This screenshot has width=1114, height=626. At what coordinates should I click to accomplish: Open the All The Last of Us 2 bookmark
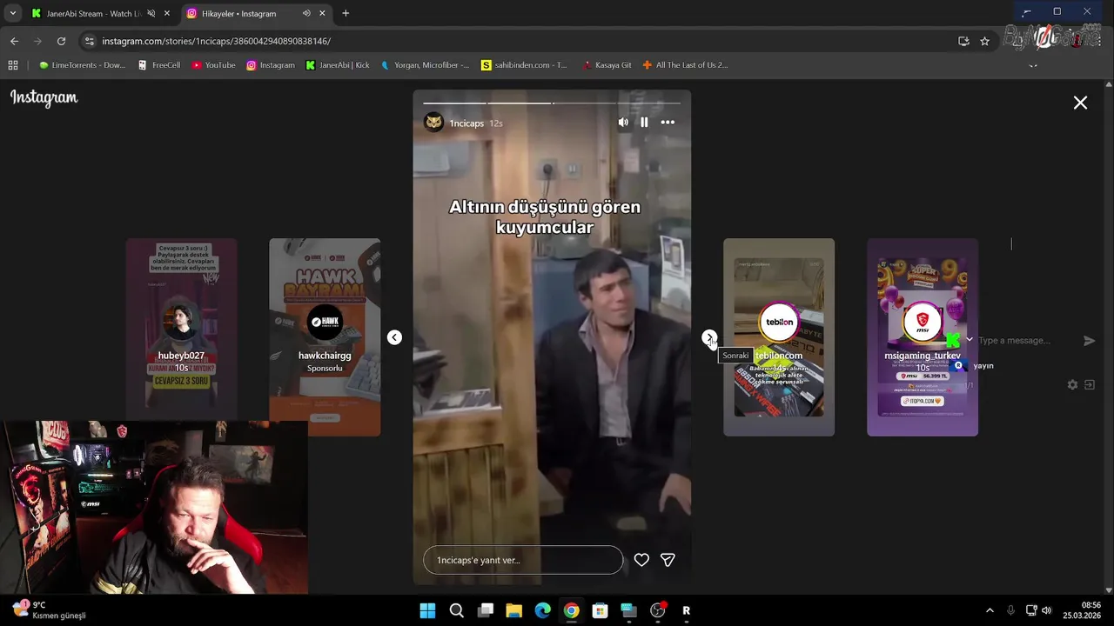[x=685, y=65]
